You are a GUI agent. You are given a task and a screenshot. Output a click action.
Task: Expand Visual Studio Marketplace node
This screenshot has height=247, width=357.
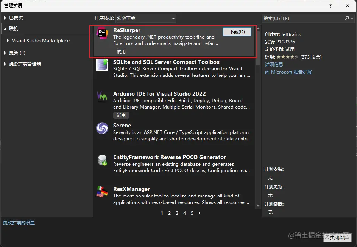pyautogui.click(x=8, y=40)
